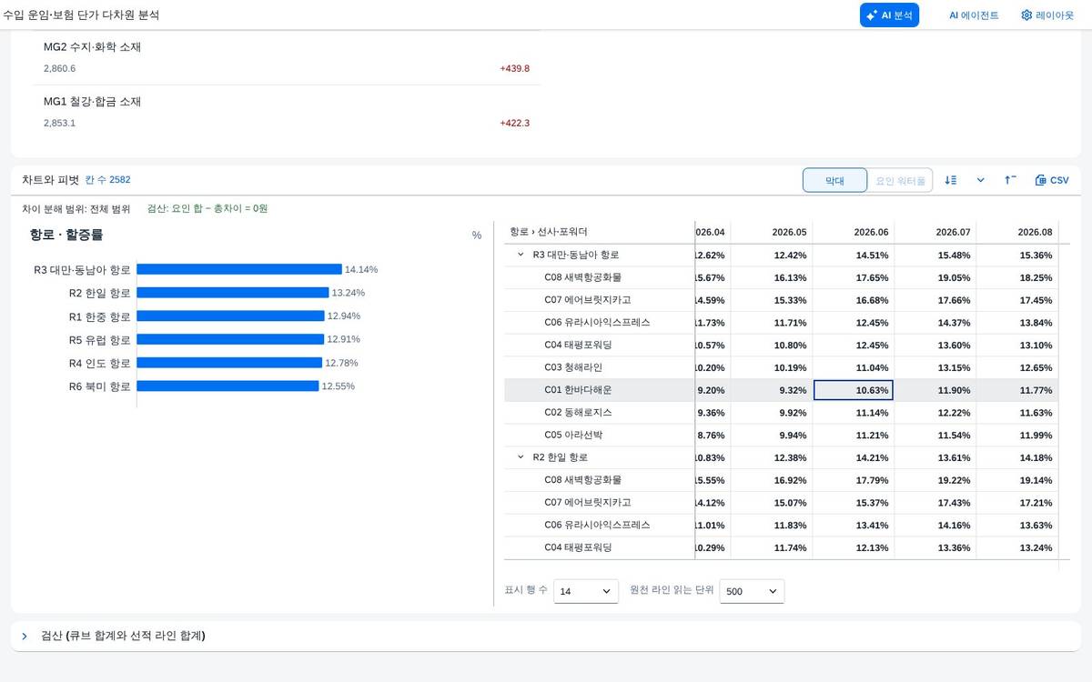Switch chart view to 막대
The width and height of the screenshot is (1092, 682).
point(834,180)
